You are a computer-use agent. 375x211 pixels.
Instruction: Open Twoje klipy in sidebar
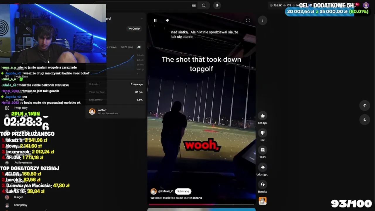click(x=21, y=108)
